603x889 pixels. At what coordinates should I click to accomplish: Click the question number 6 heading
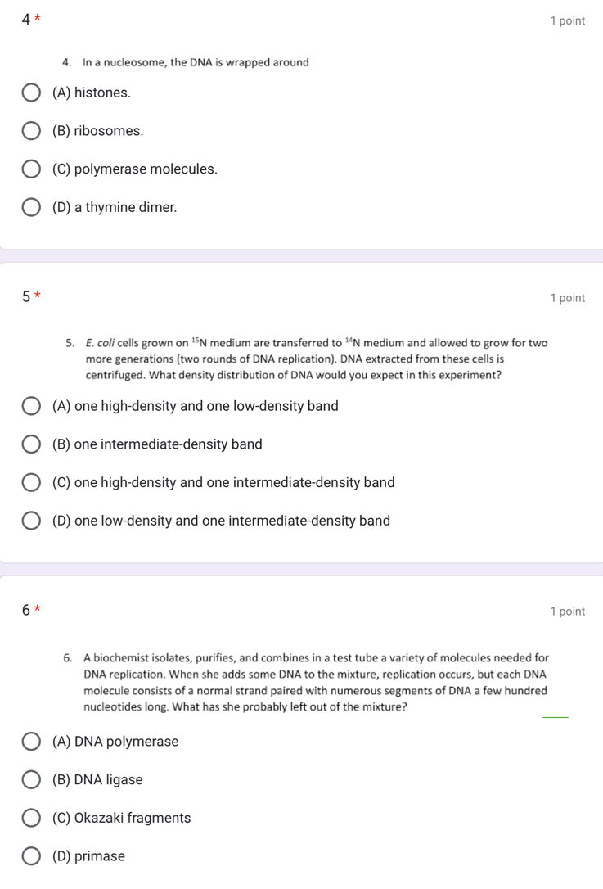(x=28, y=610)
